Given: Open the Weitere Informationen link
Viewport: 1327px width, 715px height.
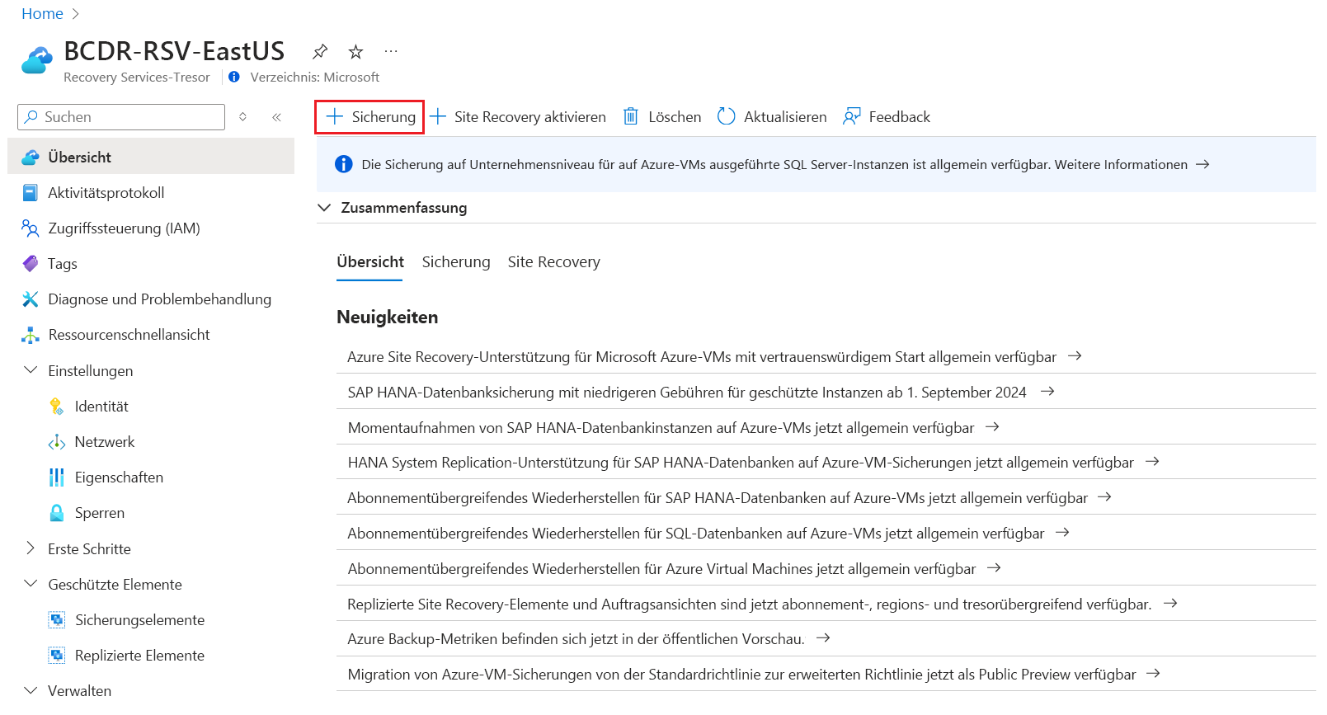Looking at the screenshot, I should click(x=1132, y=164).
